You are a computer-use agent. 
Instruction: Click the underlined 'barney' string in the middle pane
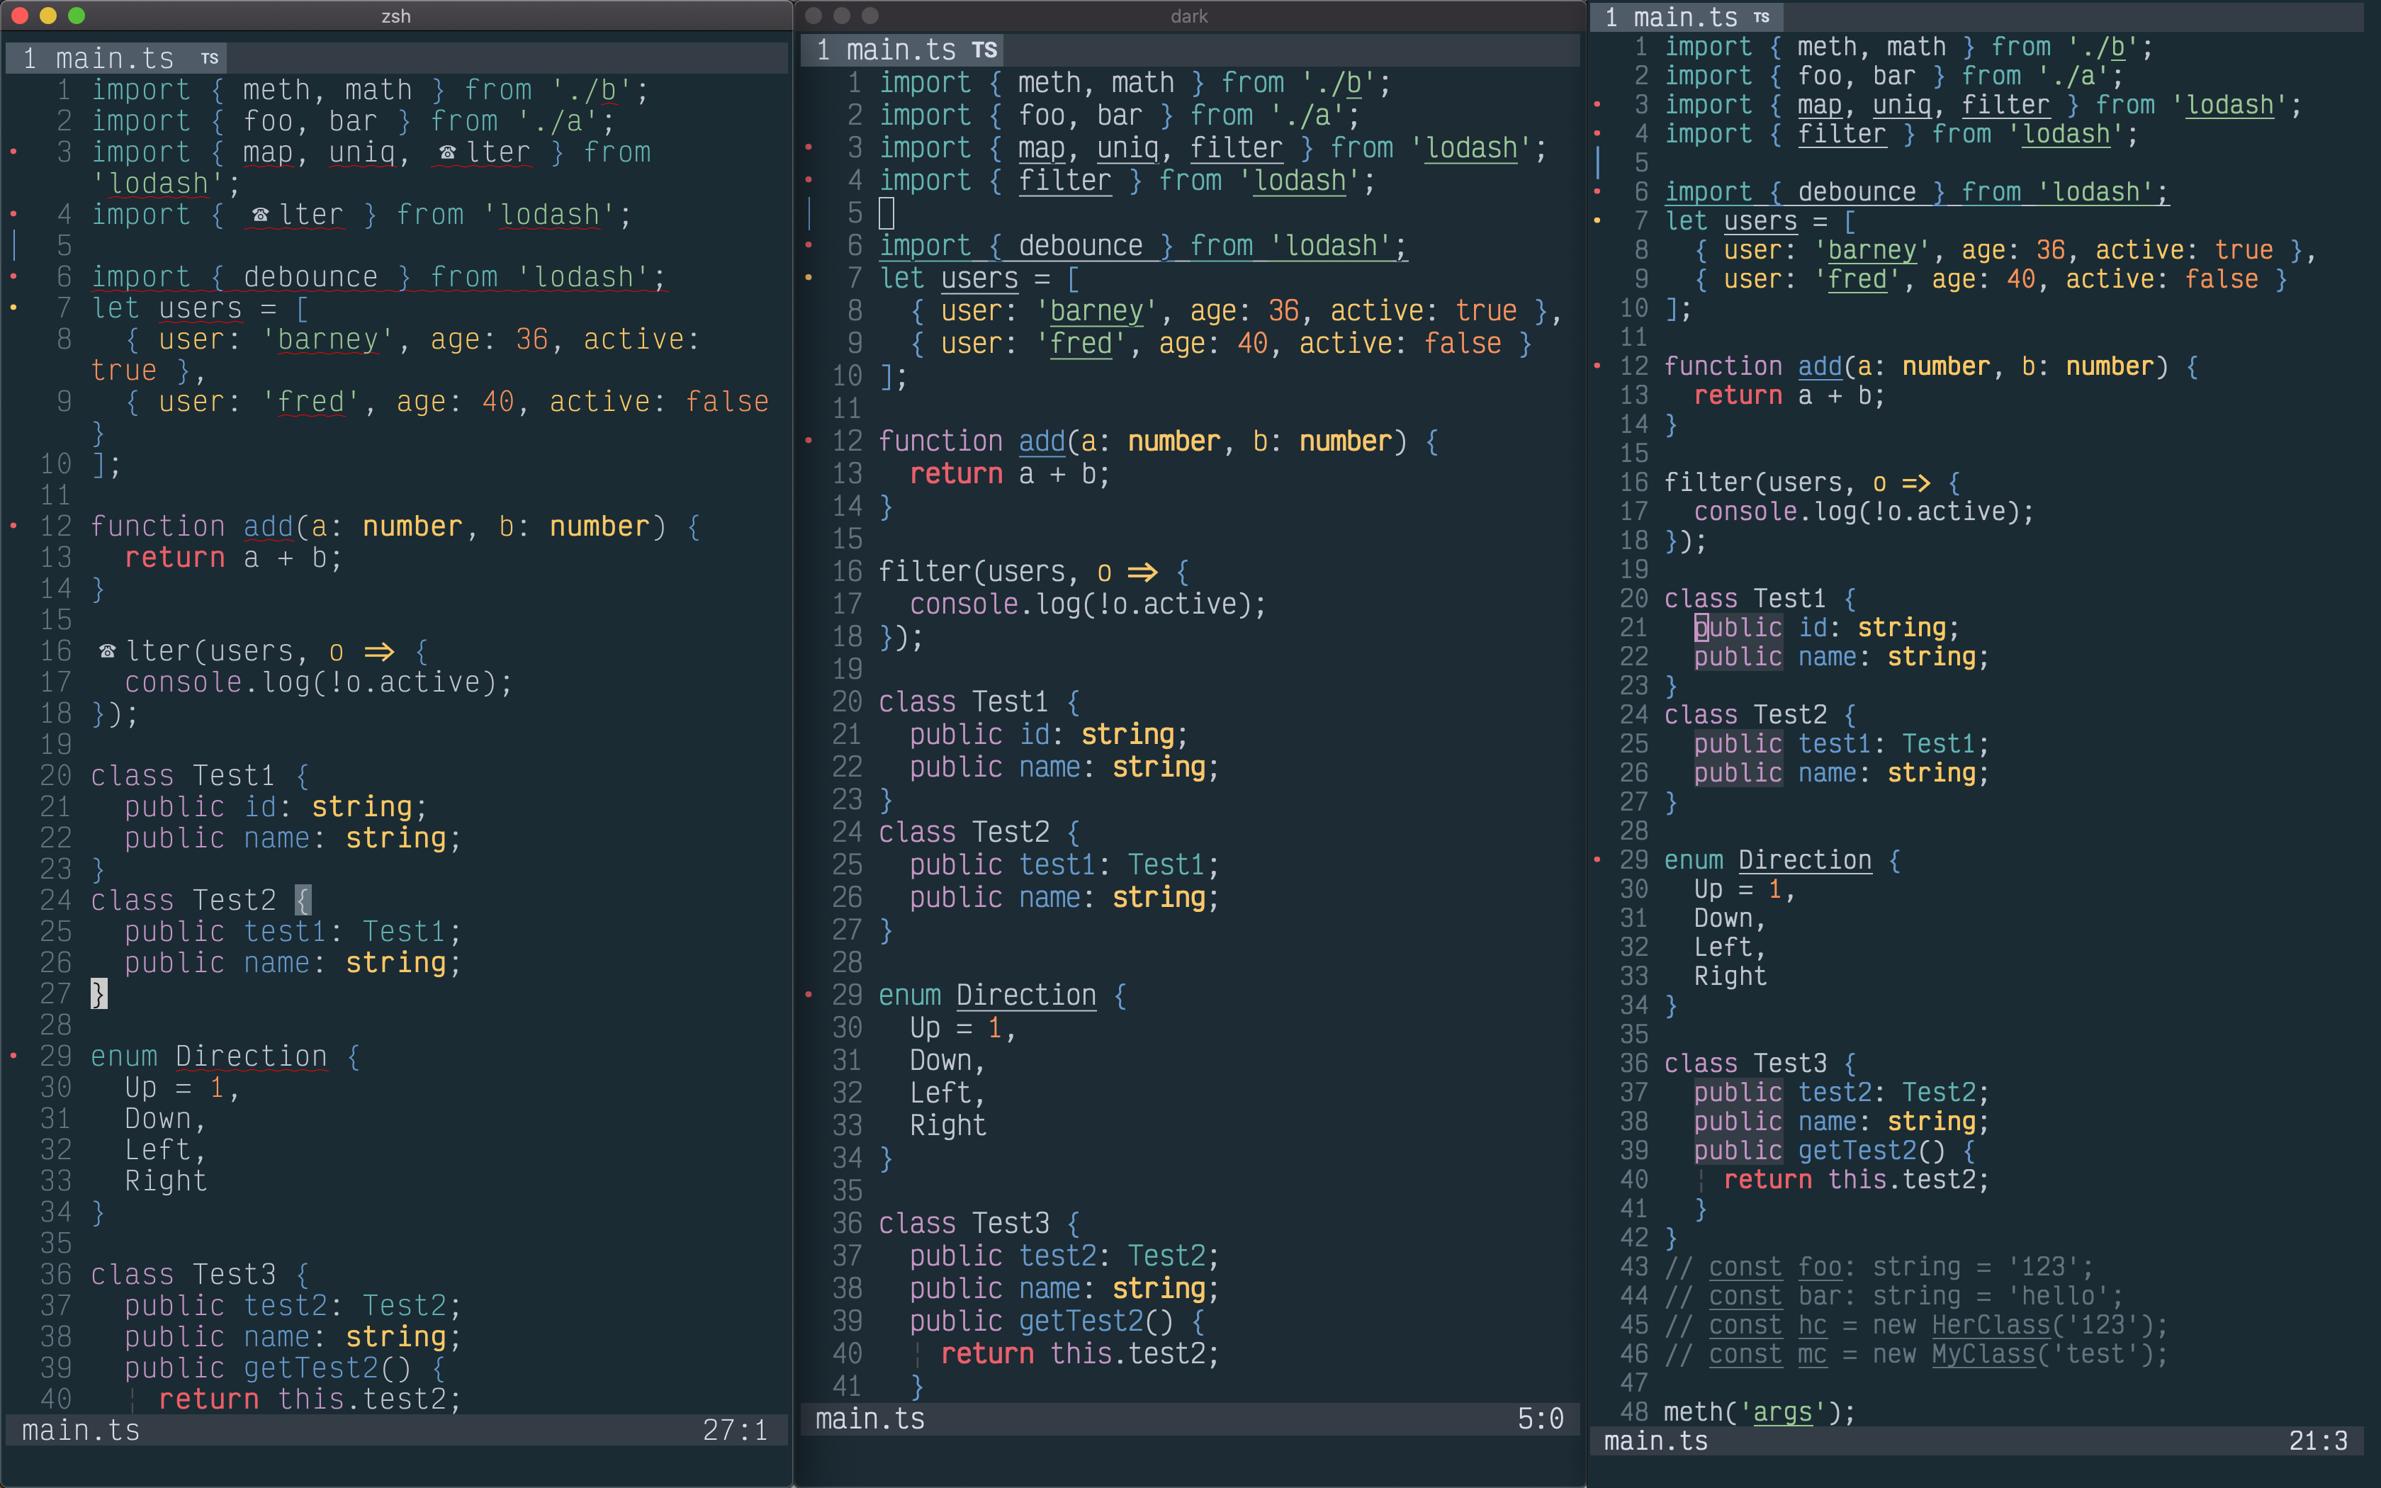1095,310
